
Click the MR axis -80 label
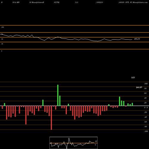pyautogui.click(x=145, y=127)
